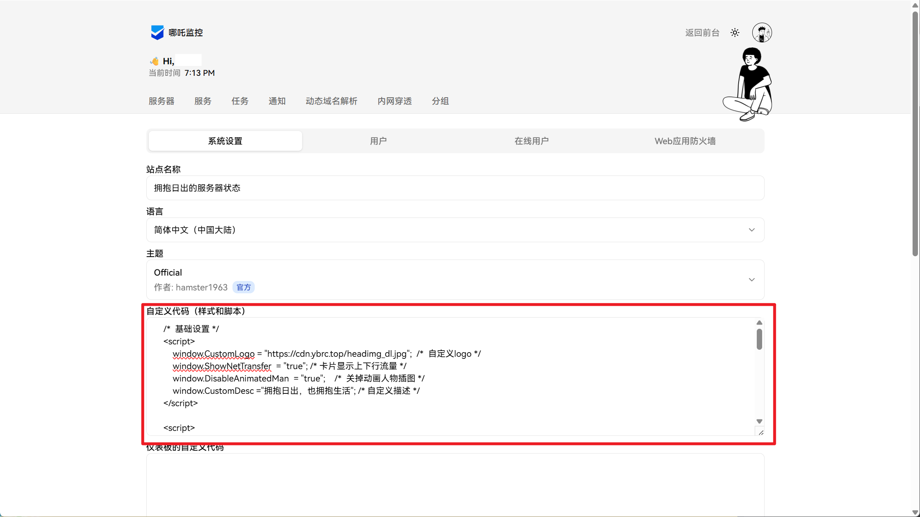Viewport: 920px width, 517px height.
Task: Click the textarea resize handle icon
Action: pyautogui.click(x=761, y=433)
